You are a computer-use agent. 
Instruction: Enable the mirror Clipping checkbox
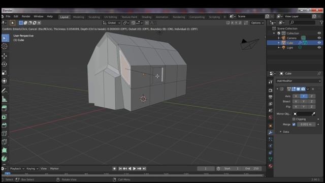[x=294, y=119]
